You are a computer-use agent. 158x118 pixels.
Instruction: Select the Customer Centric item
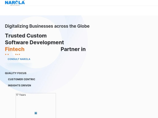22,79
